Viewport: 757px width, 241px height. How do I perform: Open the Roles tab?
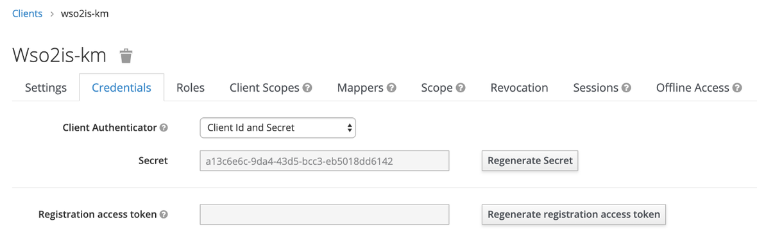pyautogui.click(x=191, y=88)
